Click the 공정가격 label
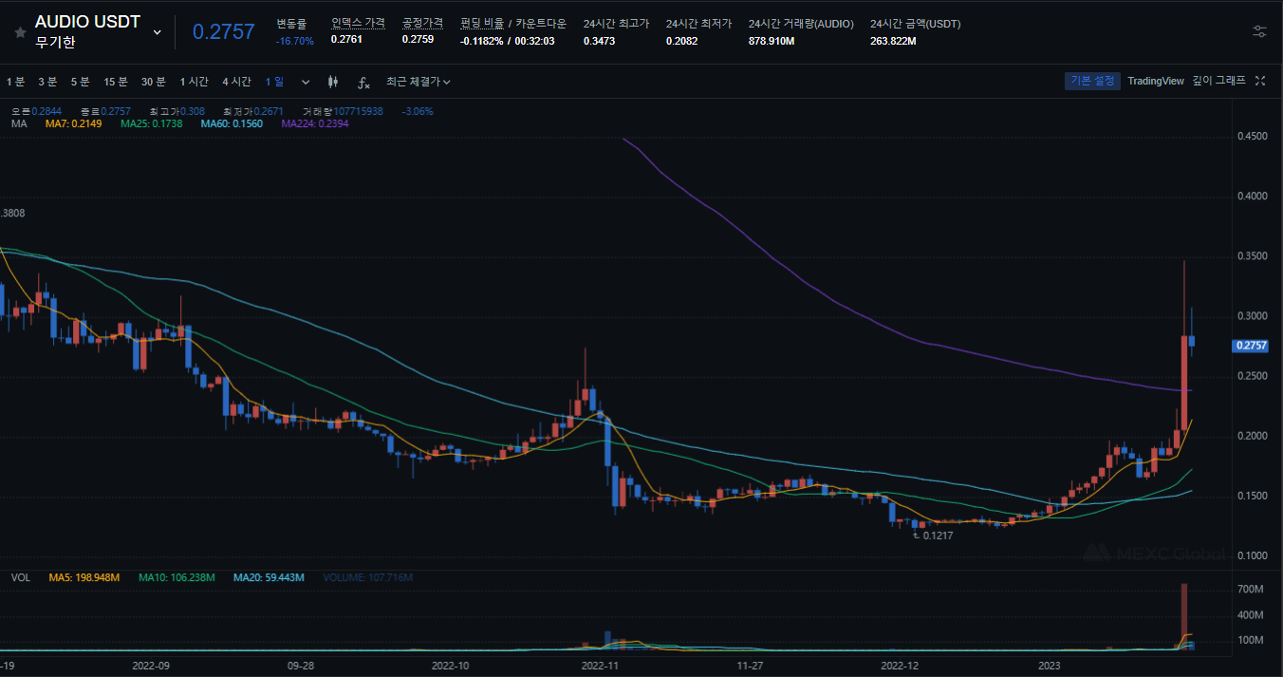Image resolution: width=1283 pixels, height=677 pixels. [x=422, y=23]
